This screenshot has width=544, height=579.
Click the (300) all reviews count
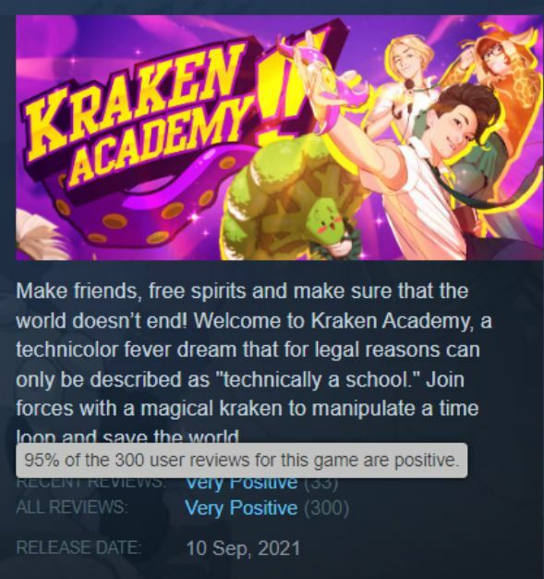(x=326, y=508)
